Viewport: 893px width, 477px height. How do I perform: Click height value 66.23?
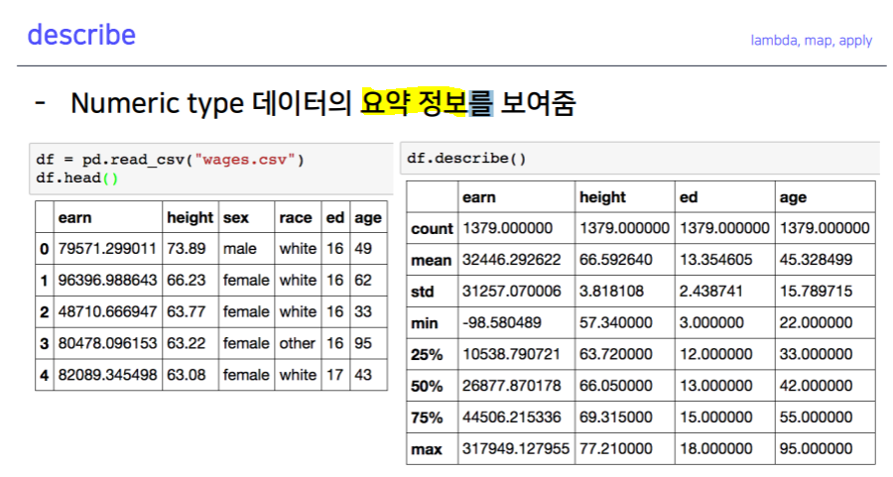point(187,280)
